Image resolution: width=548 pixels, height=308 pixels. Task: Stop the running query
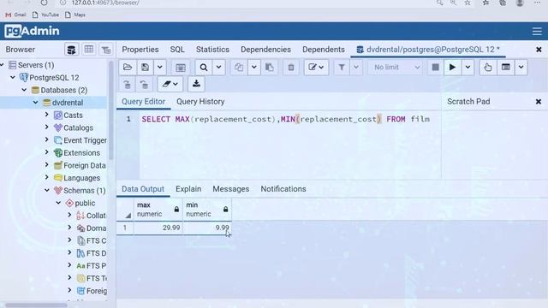click(x=435, y=67)
